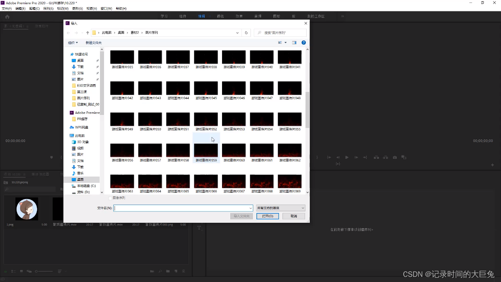This screenshot has height=282, width=501.
Task: Change the view layout icon
Action: coord(280,43)
